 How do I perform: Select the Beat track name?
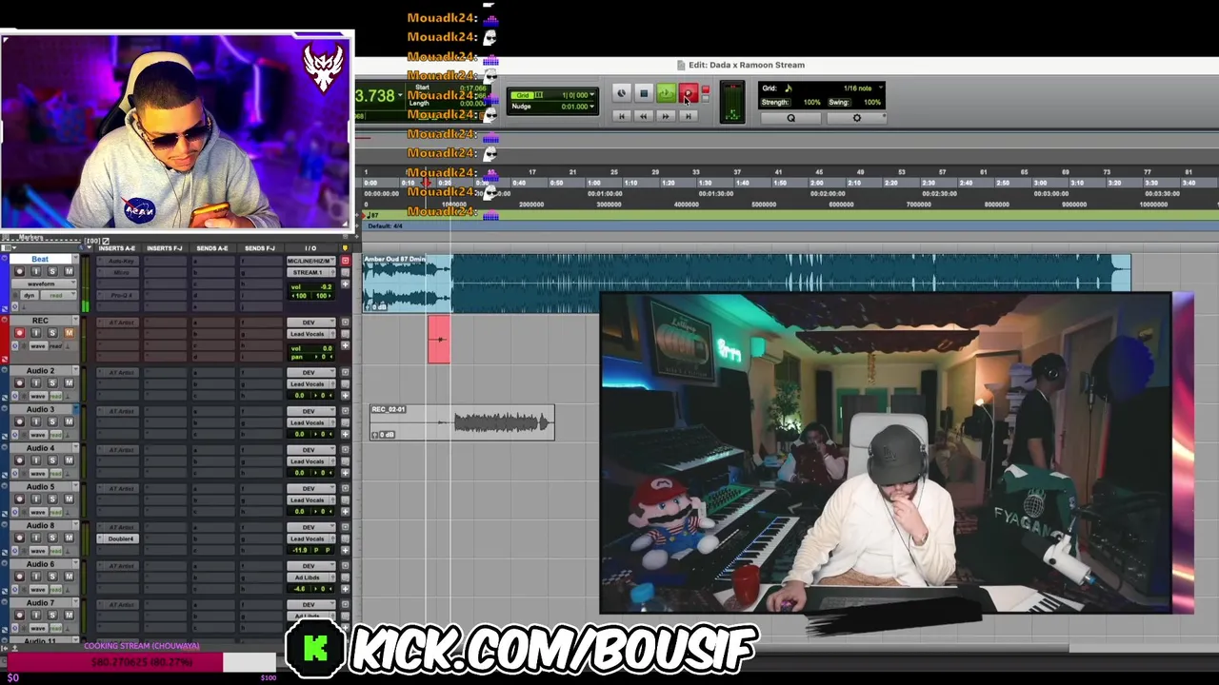(40, 260)
